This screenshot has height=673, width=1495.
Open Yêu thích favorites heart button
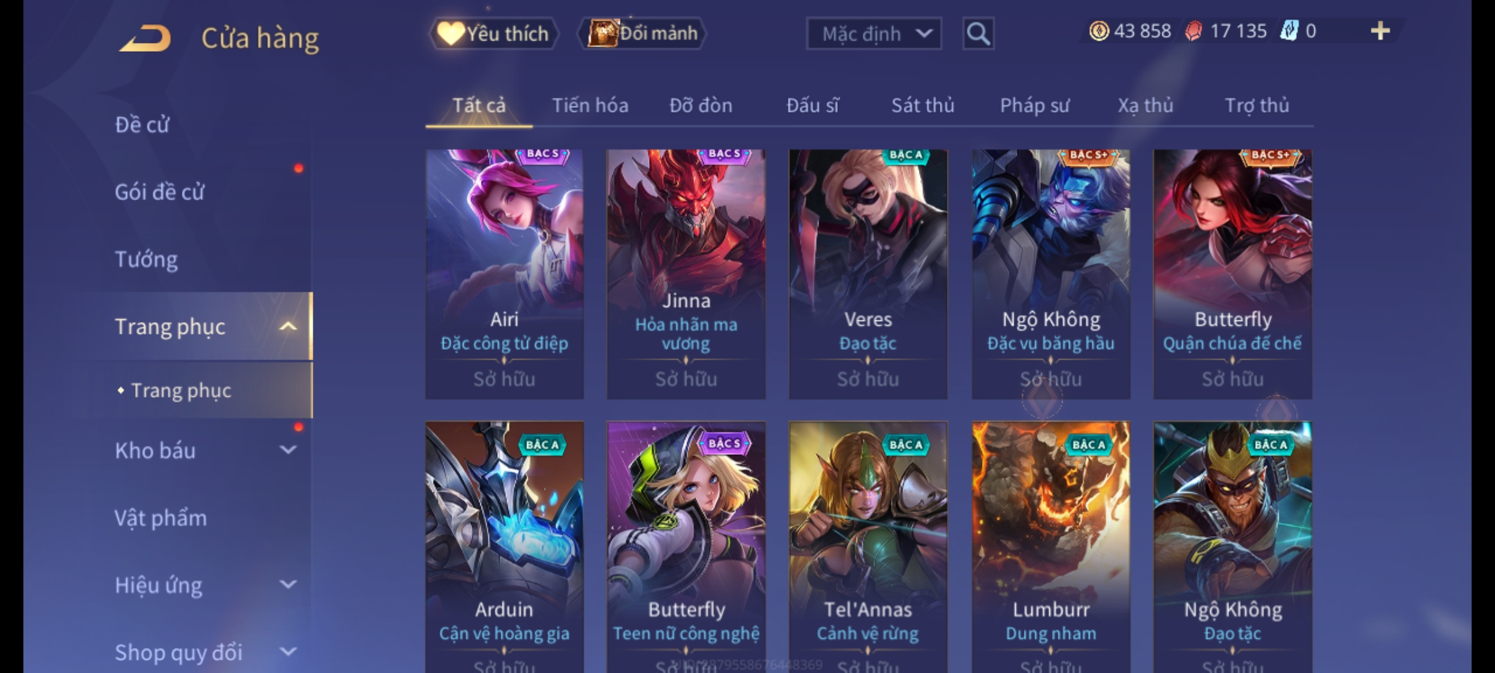tap(493, 33)
